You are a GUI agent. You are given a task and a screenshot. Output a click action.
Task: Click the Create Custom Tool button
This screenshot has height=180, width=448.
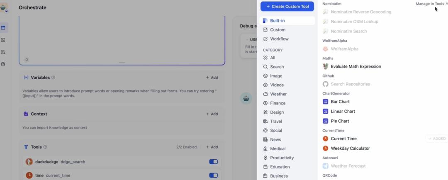point(287,6)
